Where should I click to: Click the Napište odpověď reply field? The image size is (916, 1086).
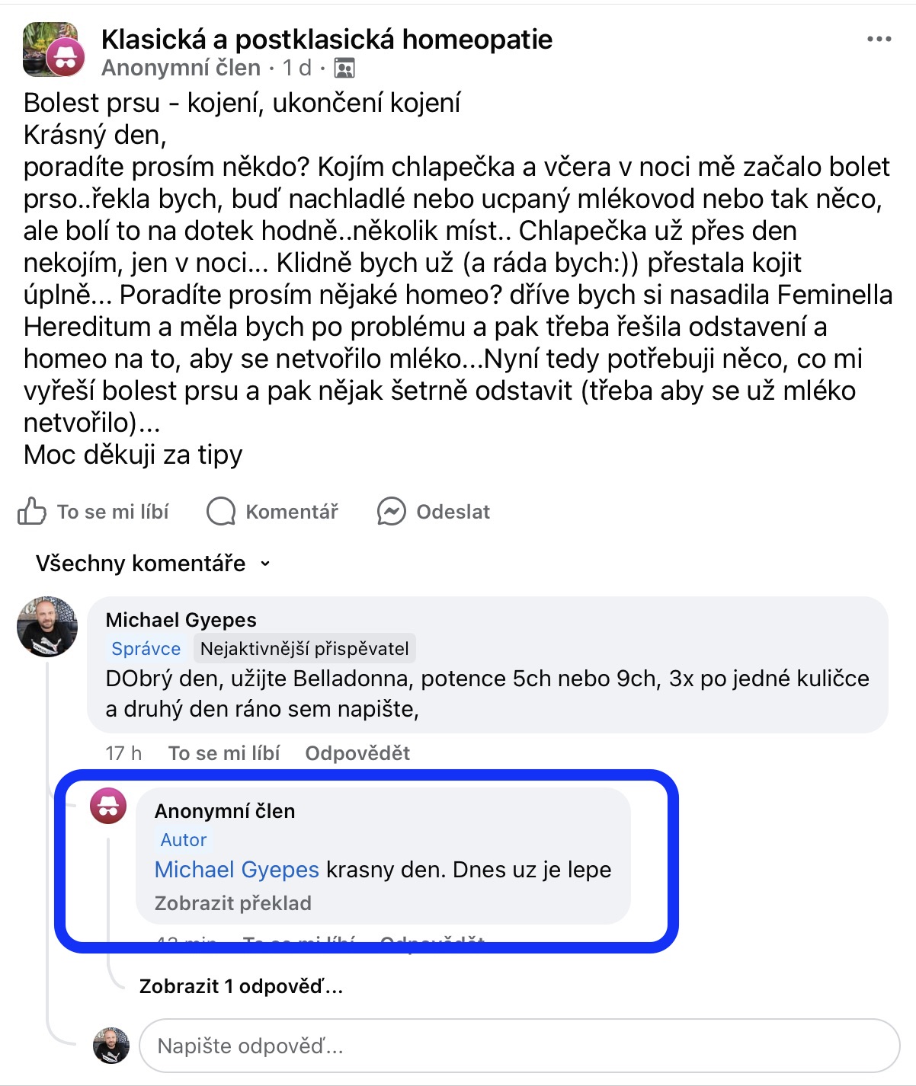point(518,1046)
